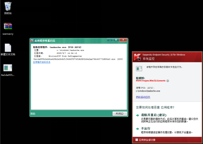The image size is (203, 144).
Task: Click the Close button in log window
Action: point(120,114)
